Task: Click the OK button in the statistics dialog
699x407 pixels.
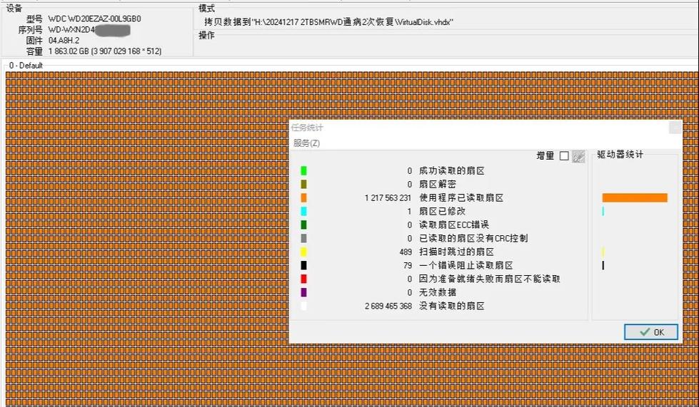Action: tap(650, 332)
